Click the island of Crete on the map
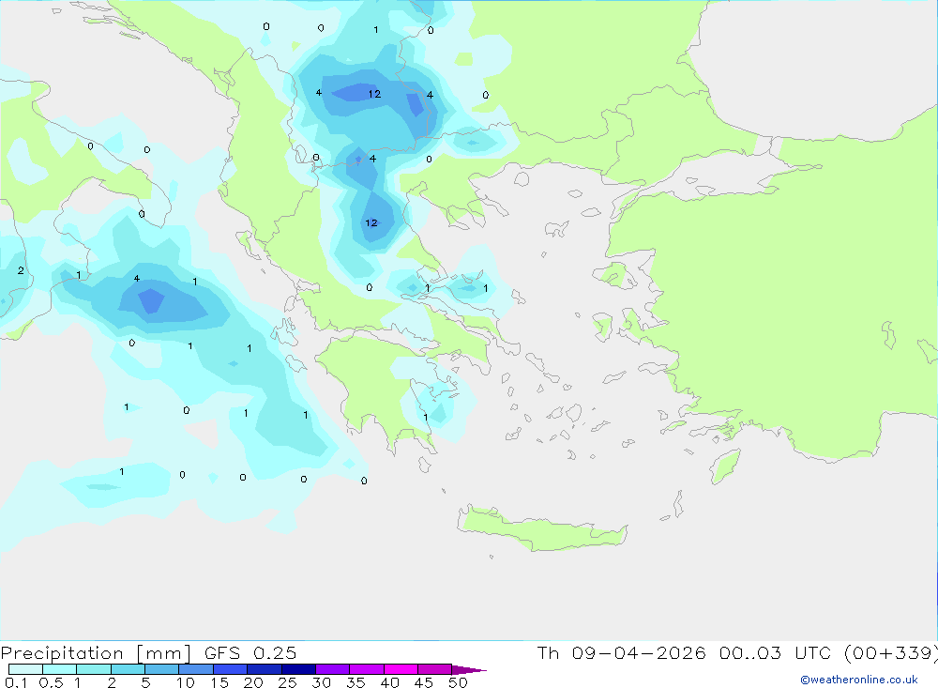Viewport: 938px width, 688px height. coord(542,529)
